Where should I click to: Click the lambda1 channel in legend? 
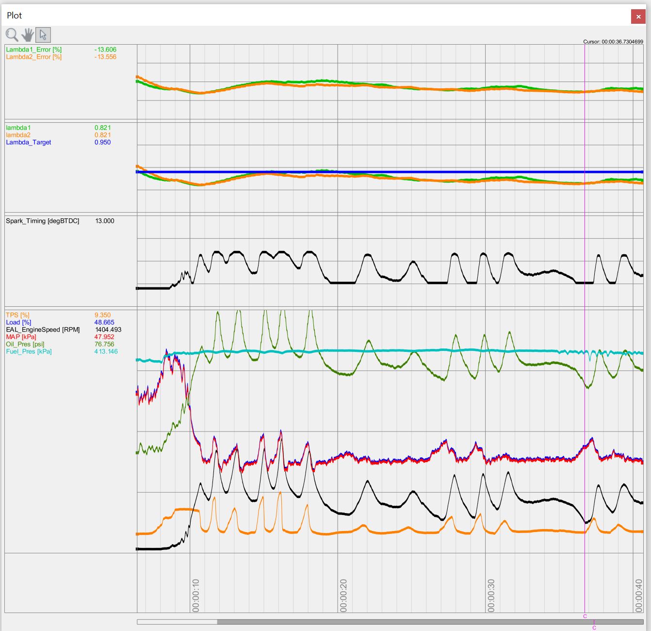tap(18, 128)
